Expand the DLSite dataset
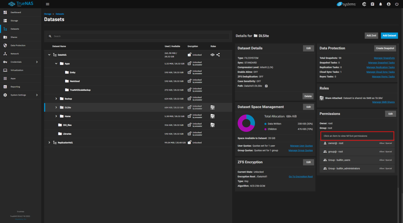Image resolution: width=403 pixels, height=223 pixels. (x=56, y=107)
